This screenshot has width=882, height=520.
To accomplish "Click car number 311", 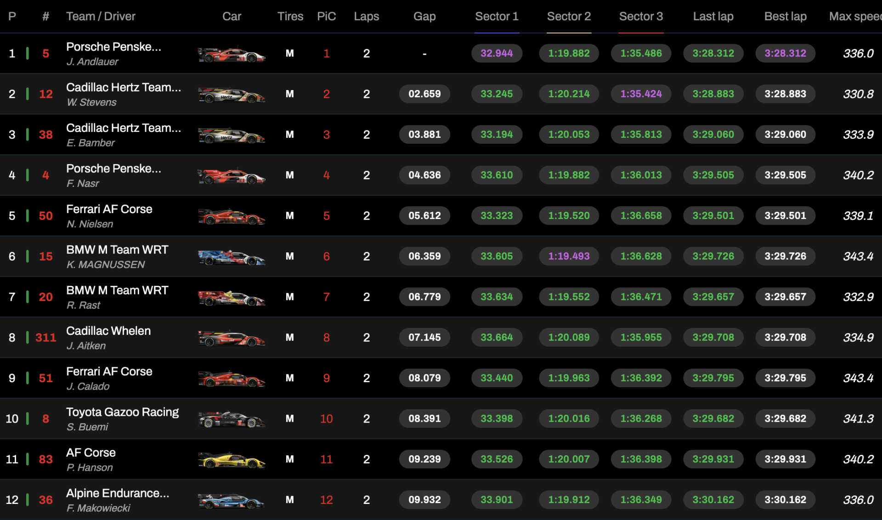I will [x=45, y=338].
